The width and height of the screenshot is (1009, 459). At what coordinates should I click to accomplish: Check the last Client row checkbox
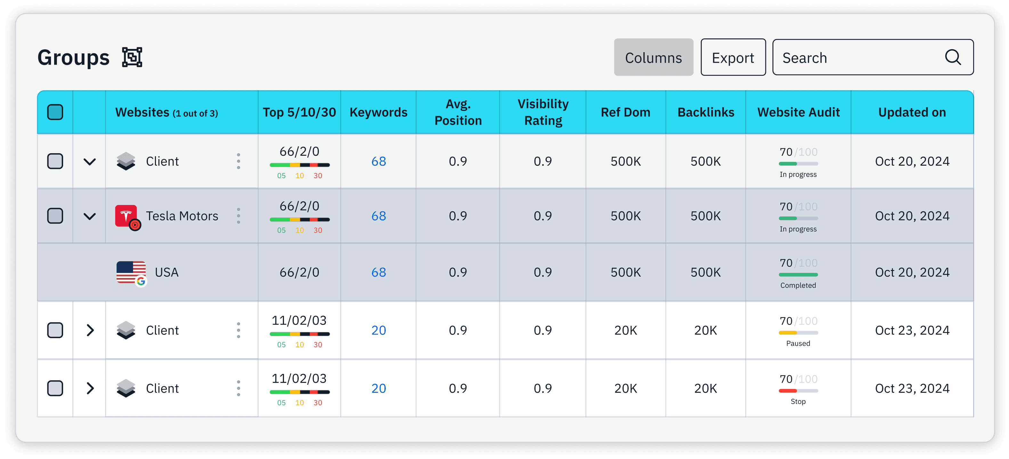pyautogui.click(x=55, y=388)
